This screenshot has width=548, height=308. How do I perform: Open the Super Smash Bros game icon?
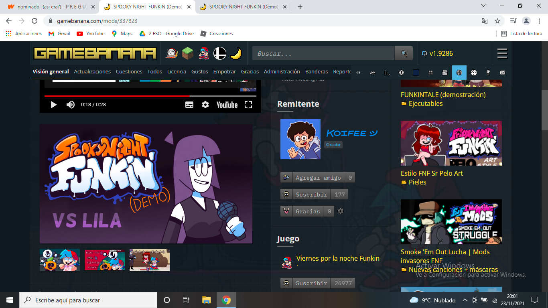pyautogui.click(x=220, y=53)
